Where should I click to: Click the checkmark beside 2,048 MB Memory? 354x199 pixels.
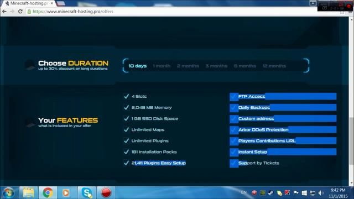click(x=127, y=107)
